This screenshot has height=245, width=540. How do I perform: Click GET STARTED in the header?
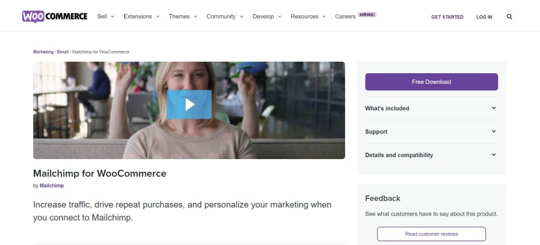coord(448,17)
